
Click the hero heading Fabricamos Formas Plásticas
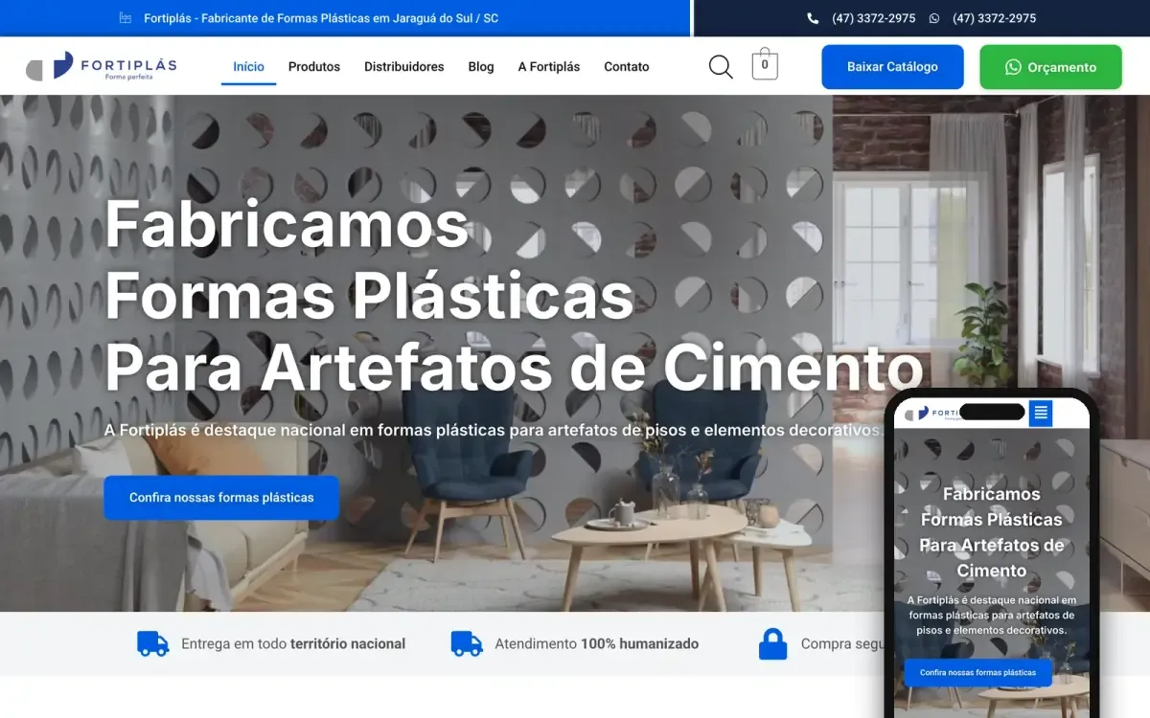tap(514, 296)
